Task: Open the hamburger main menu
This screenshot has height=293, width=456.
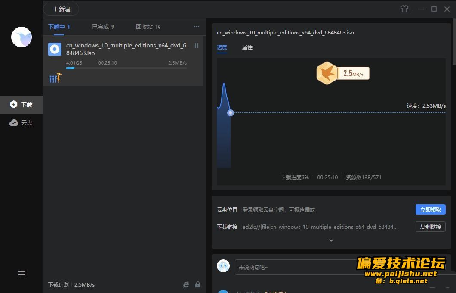Action: point(22,274)
